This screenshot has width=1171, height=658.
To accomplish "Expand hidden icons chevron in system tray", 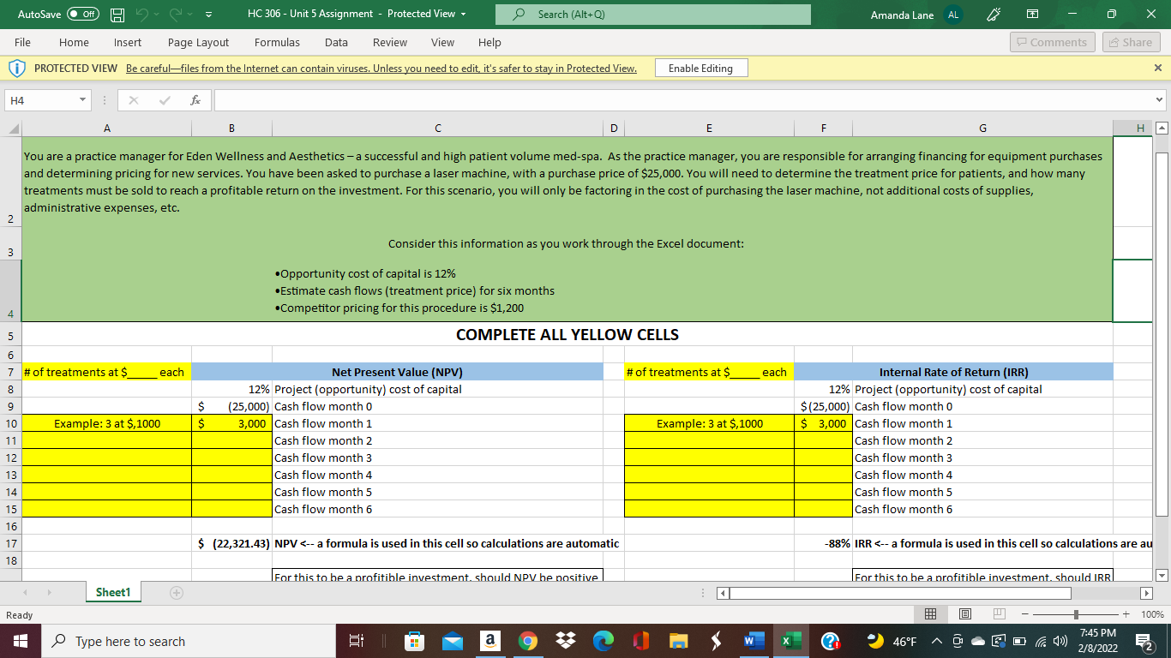I will click(x=936, y=640).
